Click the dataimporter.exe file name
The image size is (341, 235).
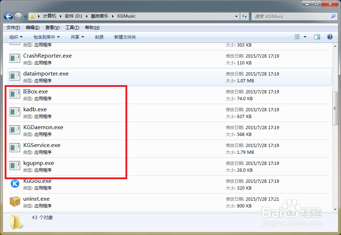click(46, 74)
